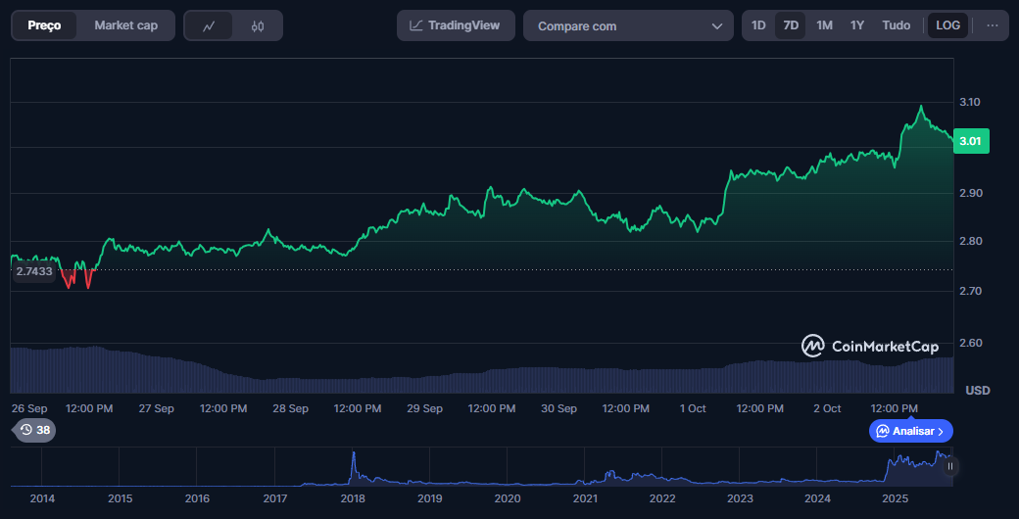1019x519 pixels.
Task: Choose the 1Y time range
Action: tap(857, 25)
